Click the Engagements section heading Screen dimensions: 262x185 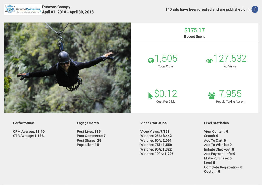click(x=88, y=123)
